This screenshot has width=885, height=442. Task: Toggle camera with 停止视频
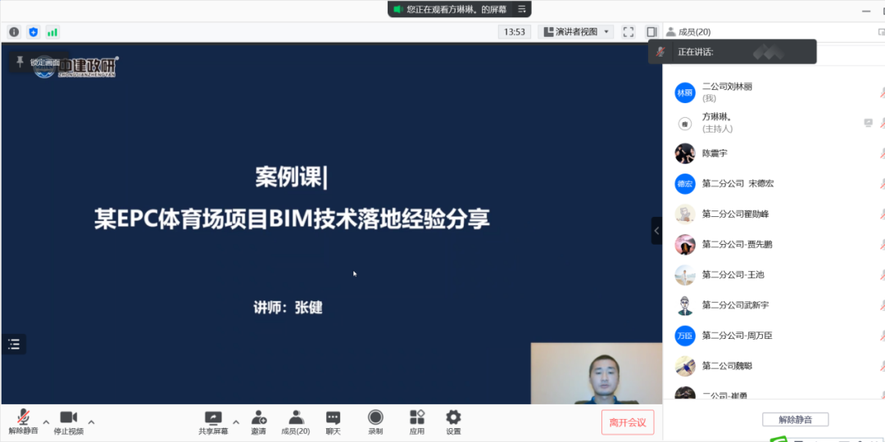(x=68, y=422)
